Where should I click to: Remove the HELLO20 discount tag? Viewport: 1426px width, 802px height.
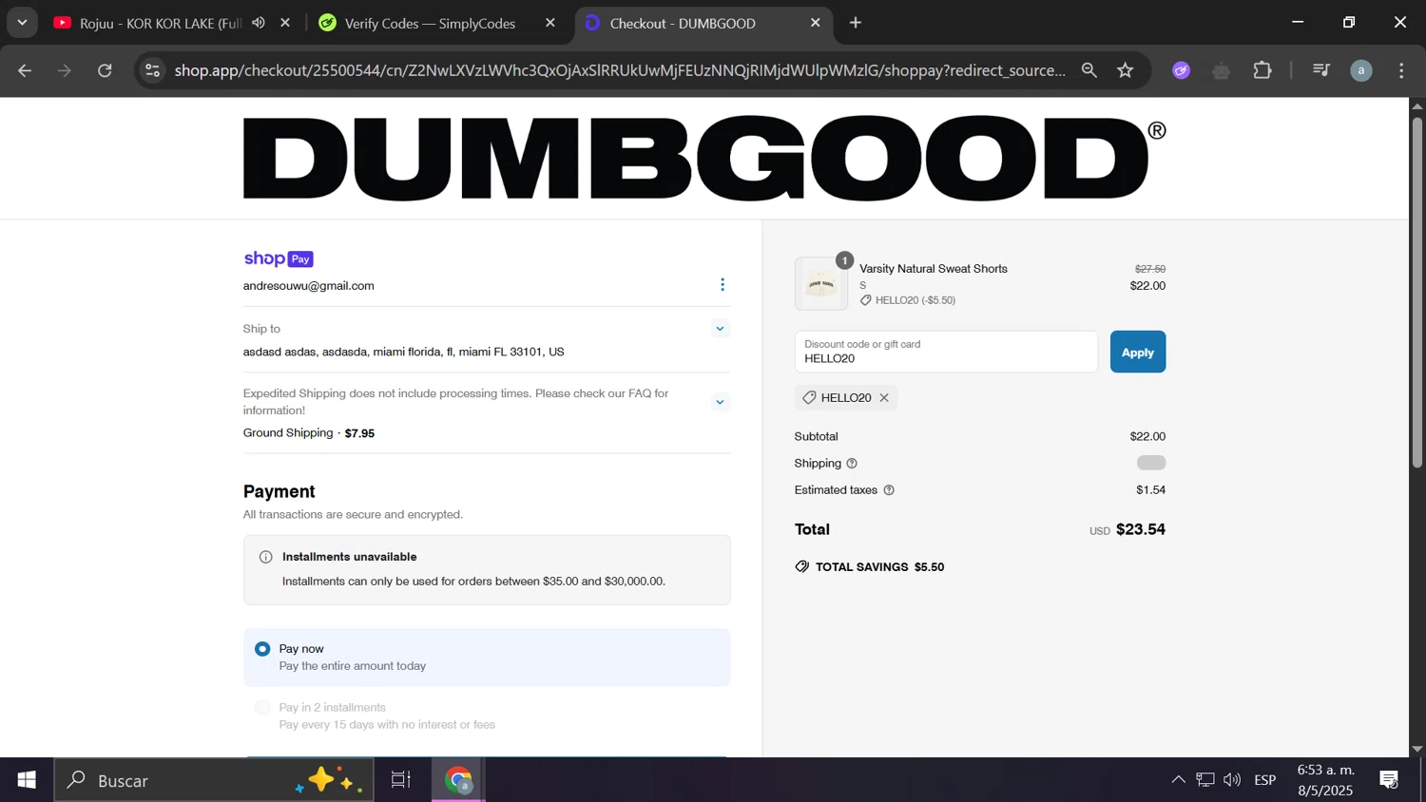click(x=884, y=398)
